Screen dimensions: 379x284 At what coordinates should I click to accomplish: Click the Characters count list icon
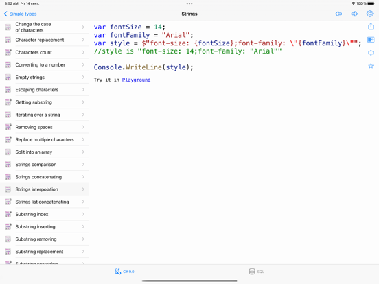(x=8, y=52)
